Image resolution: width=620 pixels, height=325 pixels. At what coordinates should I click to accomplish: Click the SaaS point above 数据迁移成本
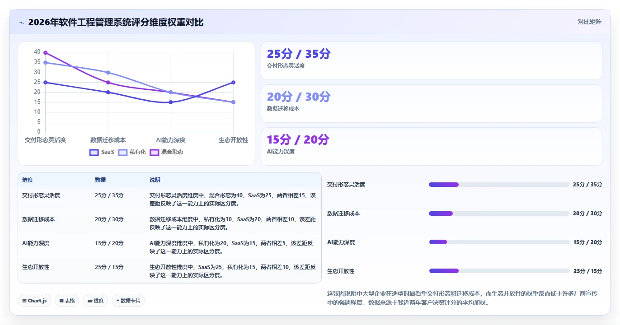(x=108, y=92)
